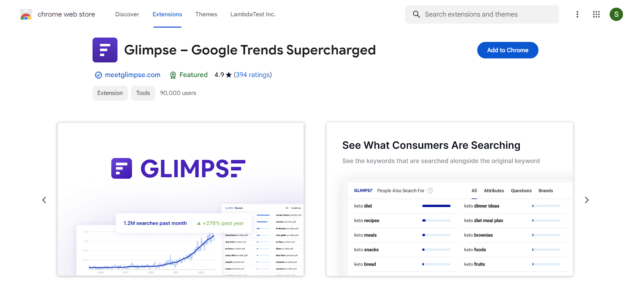Select the Extensions tab
This screenshot has width=631, height=288.
coord(167,14)
